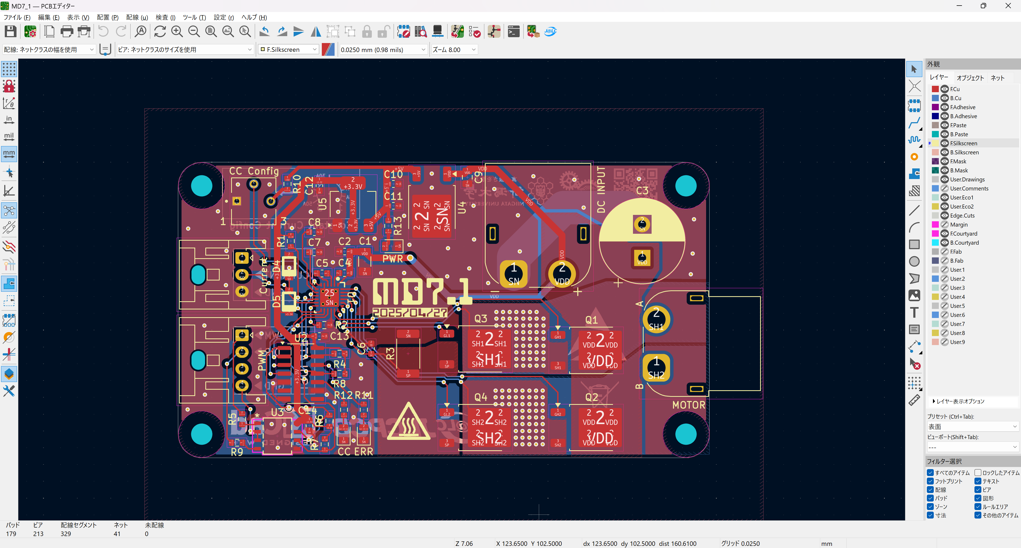The height and width of the screenshot is (548, 1021).
Task: Enable the ロックしたアイテム checkbox
Action: [x=978, y=472]
